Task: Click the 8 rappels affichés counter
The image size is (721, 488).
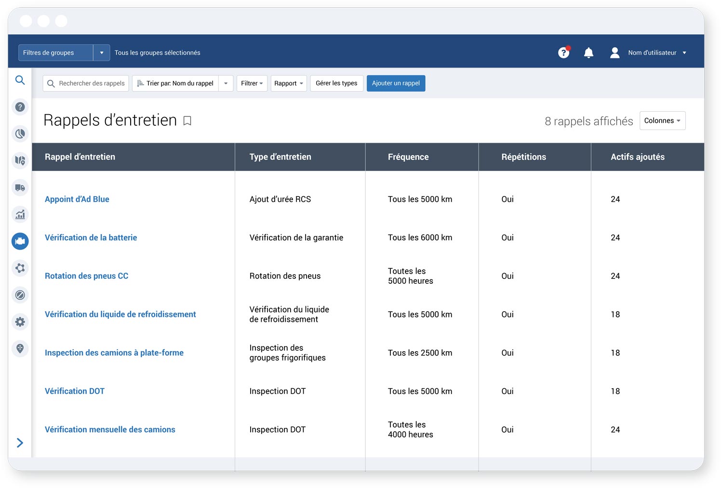Action: click(x=588, y=121)
